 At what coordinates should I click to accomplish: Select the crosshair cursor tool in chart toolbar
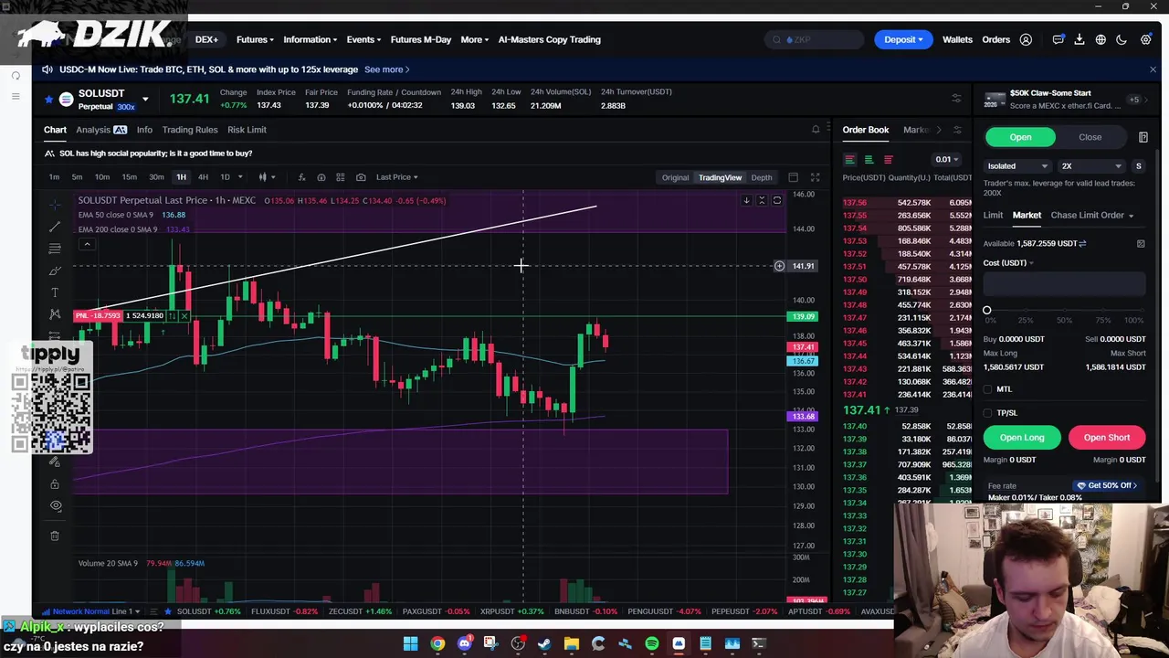coord(55,204)
